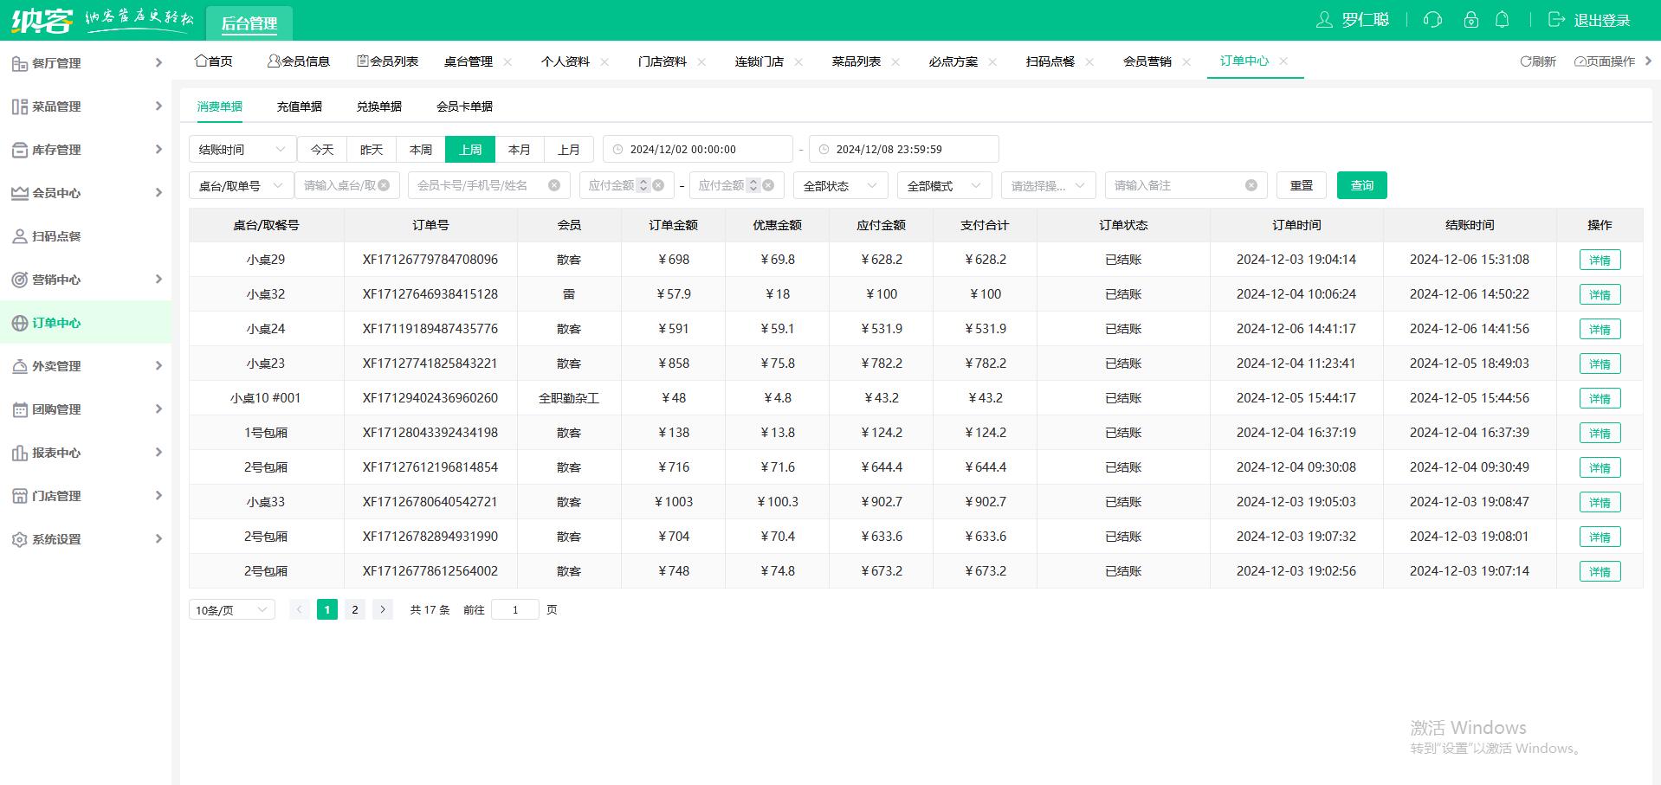
Task: Select 昨天 date range
Action: click(372, 149)
